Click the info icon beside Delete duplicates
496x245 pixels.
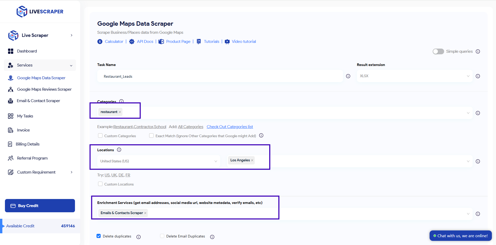(x=139, y=237)
